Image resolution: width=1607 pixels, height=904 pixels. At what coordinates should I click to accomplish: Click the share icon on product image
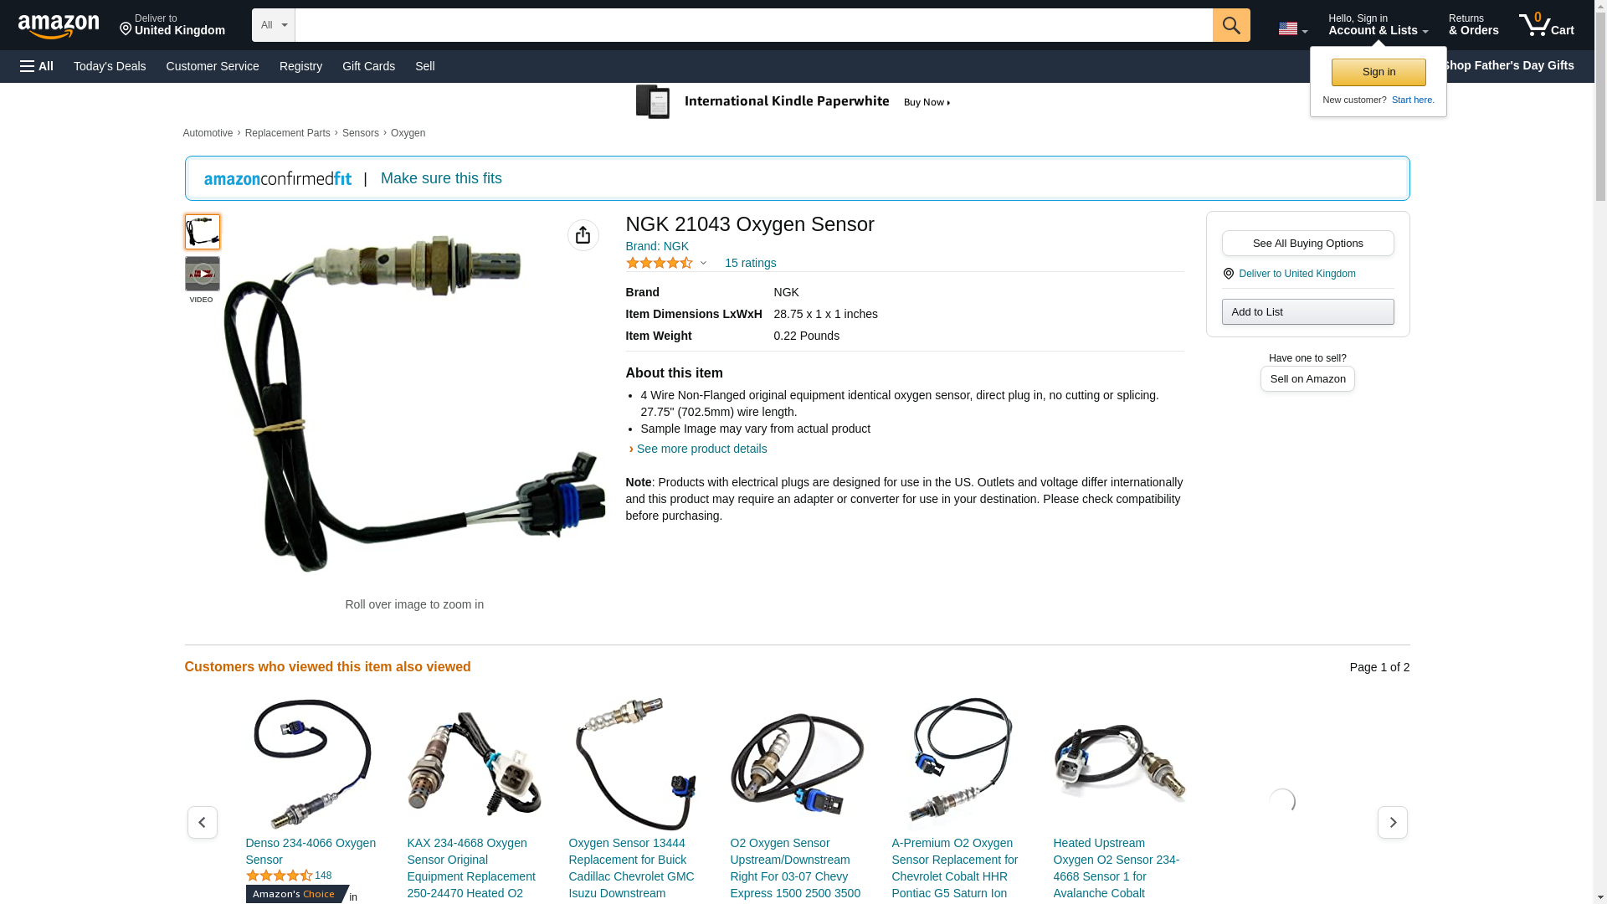(583, 235)
